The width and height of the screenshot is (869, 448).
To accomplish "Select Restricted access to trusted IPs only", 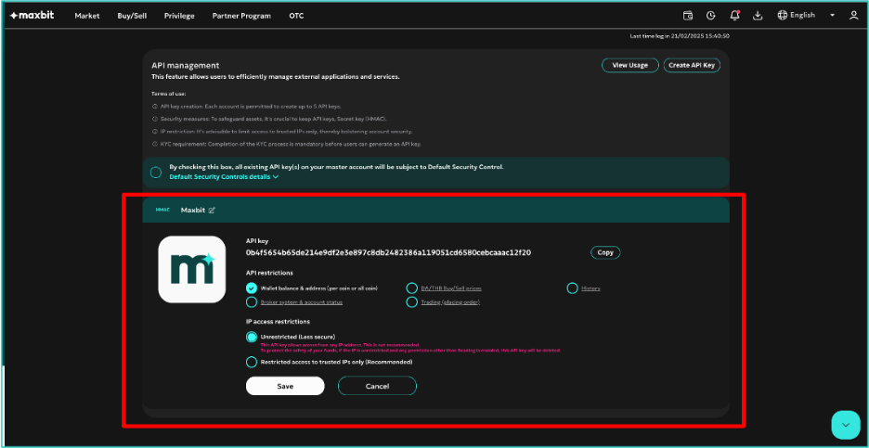I will pyautogui.click(x=252, y=363).
